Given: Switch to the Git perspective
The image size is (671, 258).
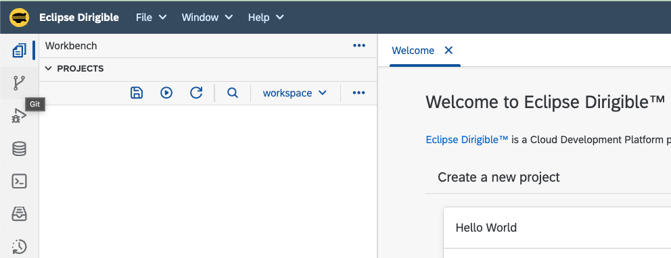Looking at the screenshot, I should [19, 83].
